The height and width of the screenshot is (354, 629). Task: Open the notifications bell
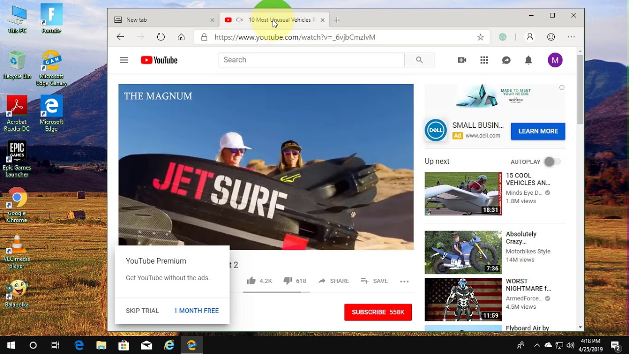[528, 60]
